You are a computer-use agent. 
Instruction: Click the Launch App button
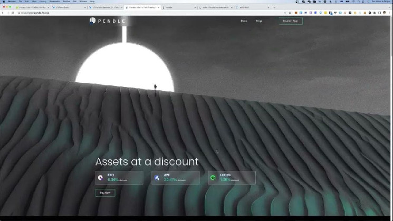pyautogui.click(x=291, y=21)
